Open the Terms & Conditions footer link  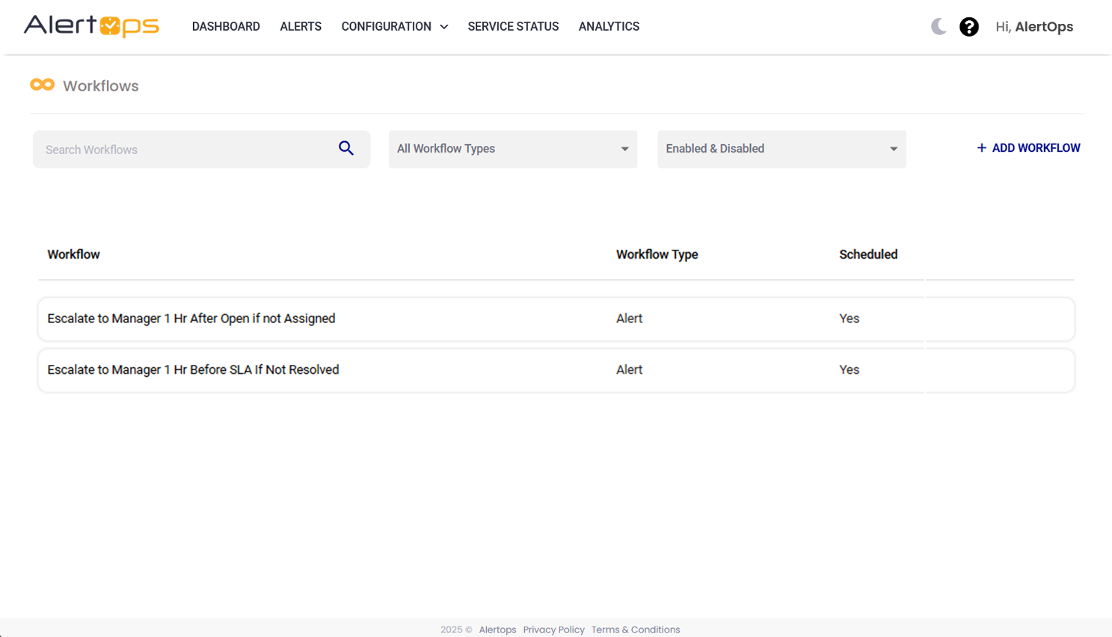tap(636, 630)
